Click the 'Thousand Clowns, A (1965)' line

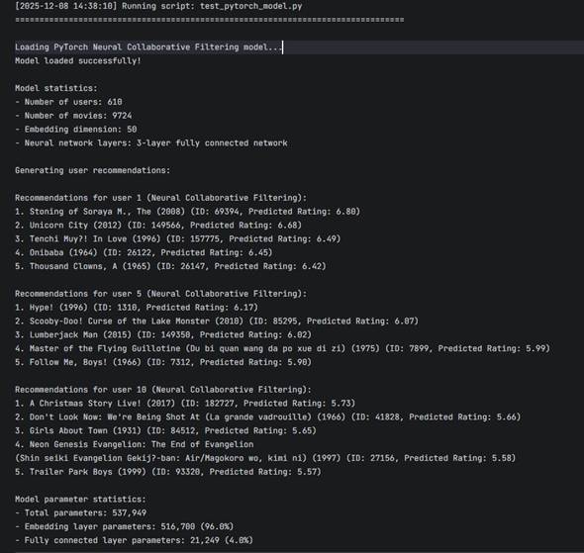pos(170,266)
